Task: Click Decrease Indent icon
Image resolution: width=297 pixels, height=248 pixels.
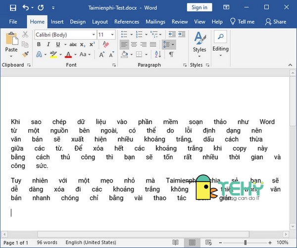Action: point(172,34)
